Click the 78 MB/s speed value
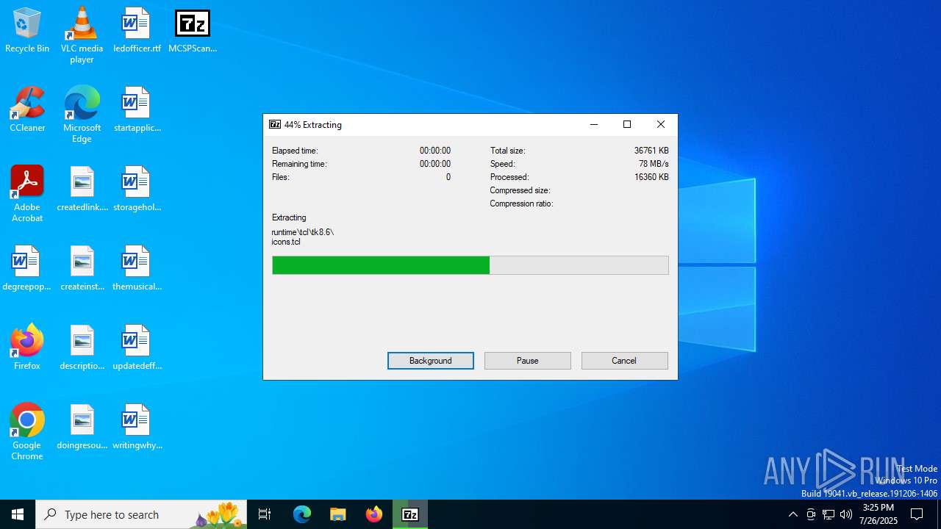Image resolution: width=941 pixels, height=529 pixels. click(x=654, y=164)
